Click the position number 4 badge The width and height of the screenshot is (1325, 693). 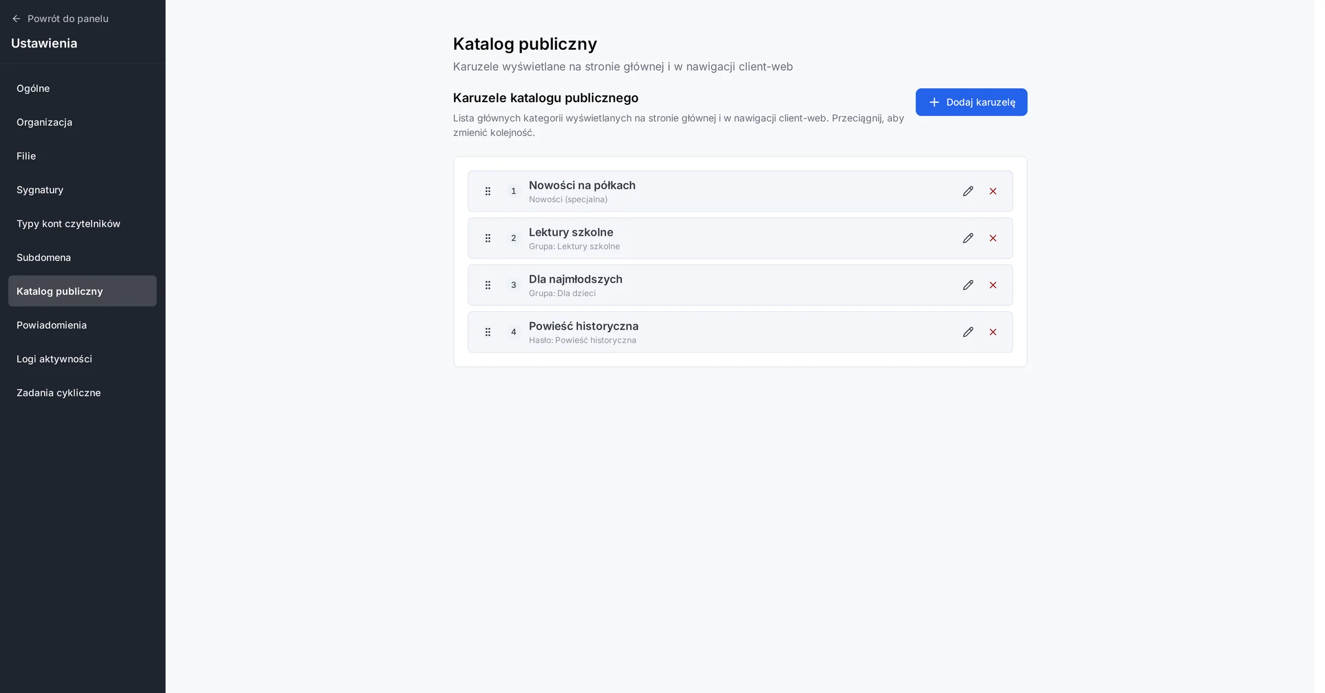click(513, 332)
